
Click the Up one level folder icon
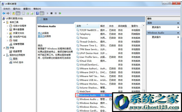tap(14, 13)
